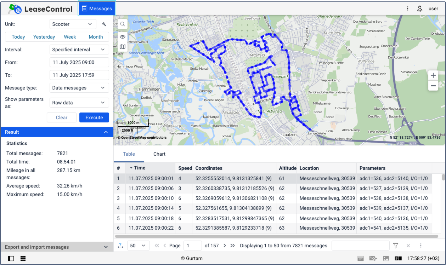Click the table vertical scrollbar

[x=444, y=177]
